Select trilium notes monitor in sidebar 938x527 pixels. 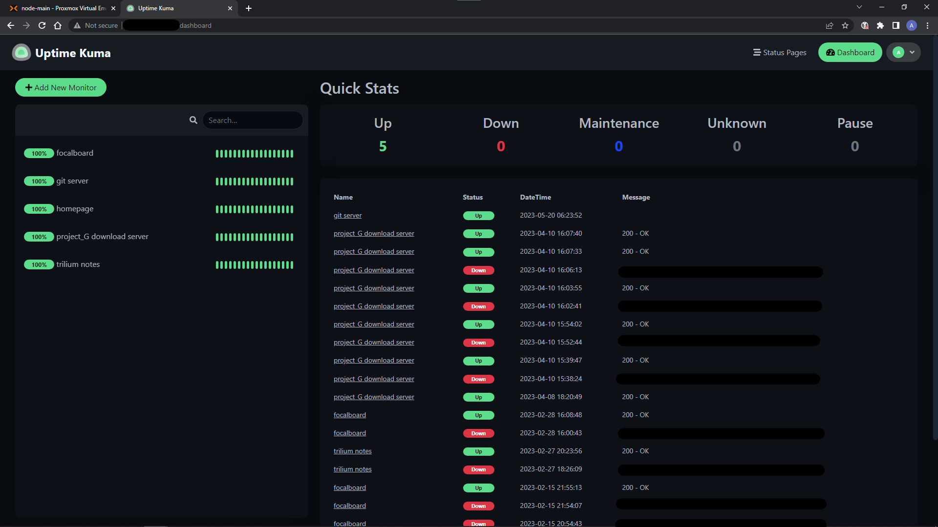[x=161, y=264]
